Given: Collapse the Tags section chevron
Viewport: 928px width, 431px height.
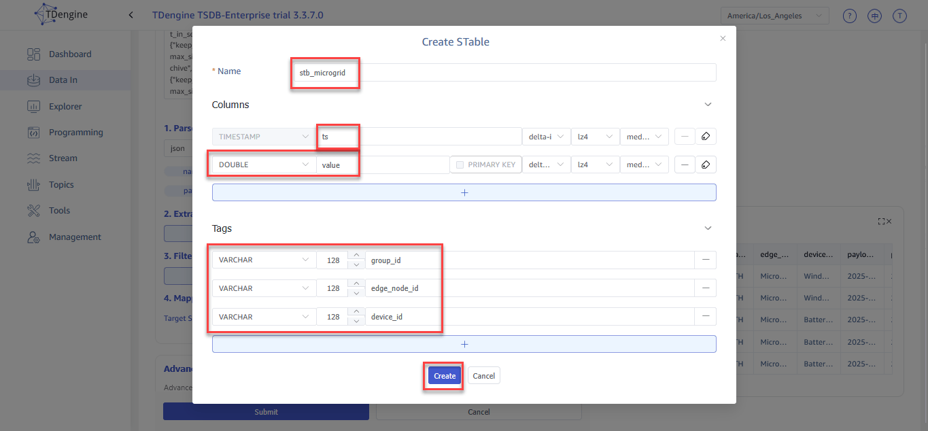Looking at the screenshot, I should 708,228.
